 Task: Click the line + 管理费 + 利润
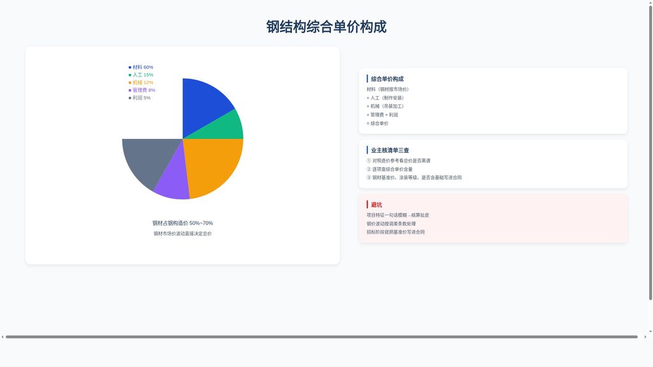383,115
